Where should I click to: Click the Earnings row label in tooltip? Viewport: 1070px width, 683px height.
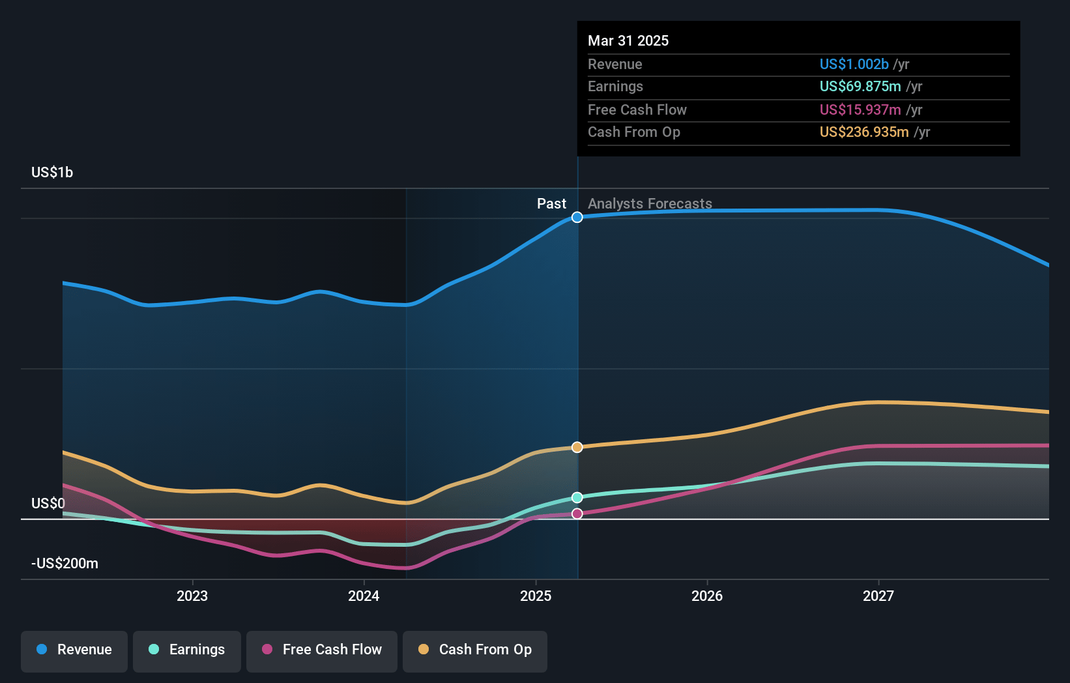tap(615, 86)
